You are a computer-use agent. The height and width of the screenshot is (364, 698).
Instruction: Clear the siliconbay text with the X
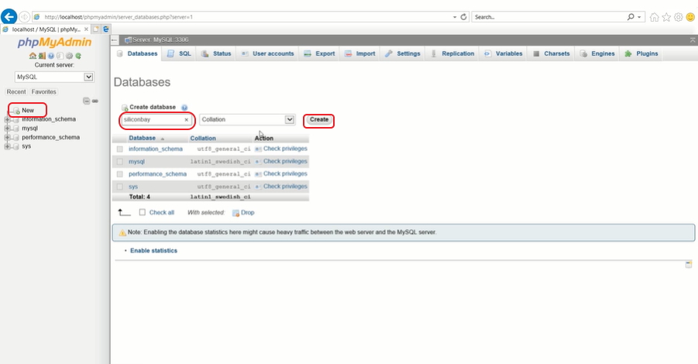click(x=186, y=120)
